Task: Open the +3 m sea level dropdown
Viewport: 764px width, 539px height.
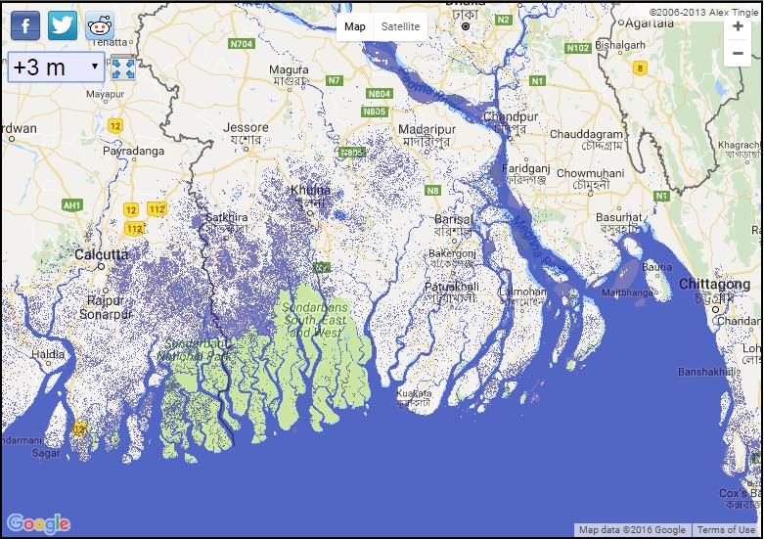Action: click(x=56, y=67)
